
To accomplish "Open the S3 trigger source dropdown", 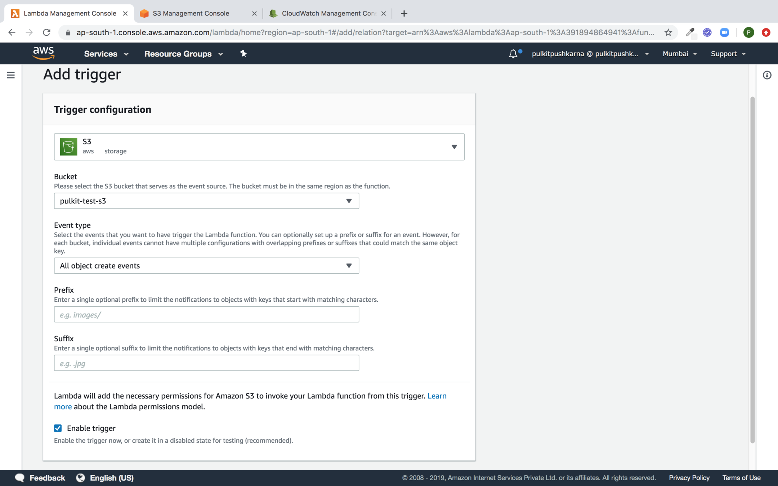I will 259,147.
